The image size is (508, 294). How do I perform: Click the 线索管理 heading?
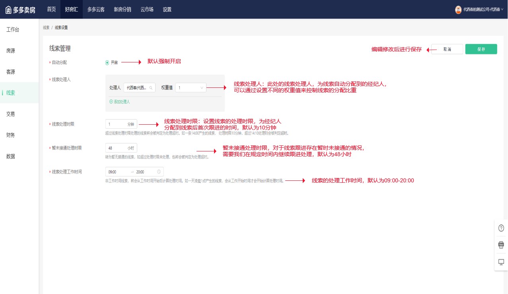60,48
